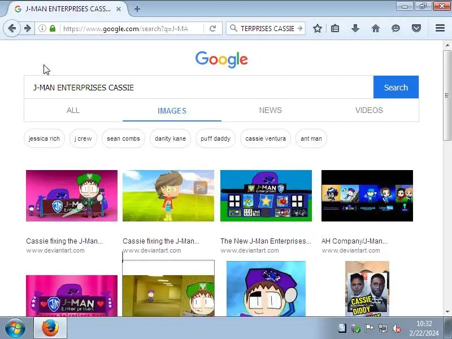Click the taskbar clock showing 10:32
Image resolution: width=452 pixels, height=339 pixels.
click(x=424, y=328)
